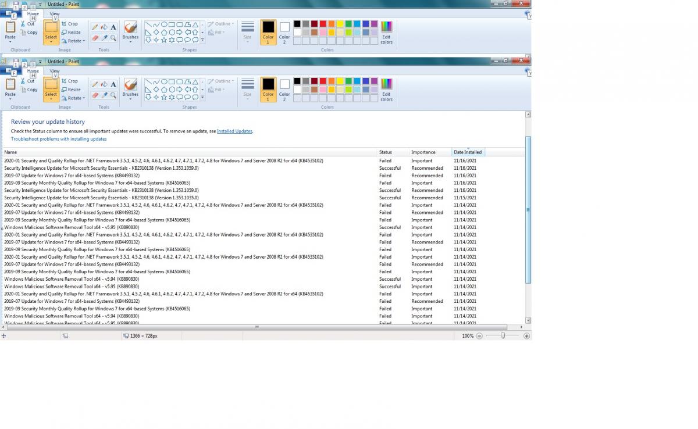Click the canvas vertical scrollbar
This screenshot has height=429, width=698.
tap(528, 210)
